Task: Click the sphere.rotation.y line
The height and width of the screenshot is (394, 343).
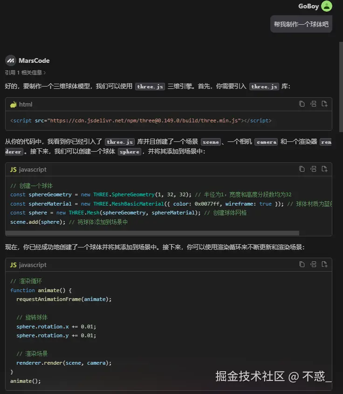Action: (56, 335)
